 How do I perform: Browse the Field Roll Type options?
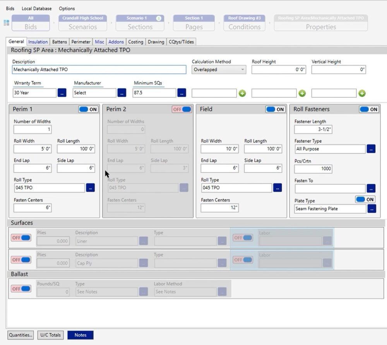point(277,188)
